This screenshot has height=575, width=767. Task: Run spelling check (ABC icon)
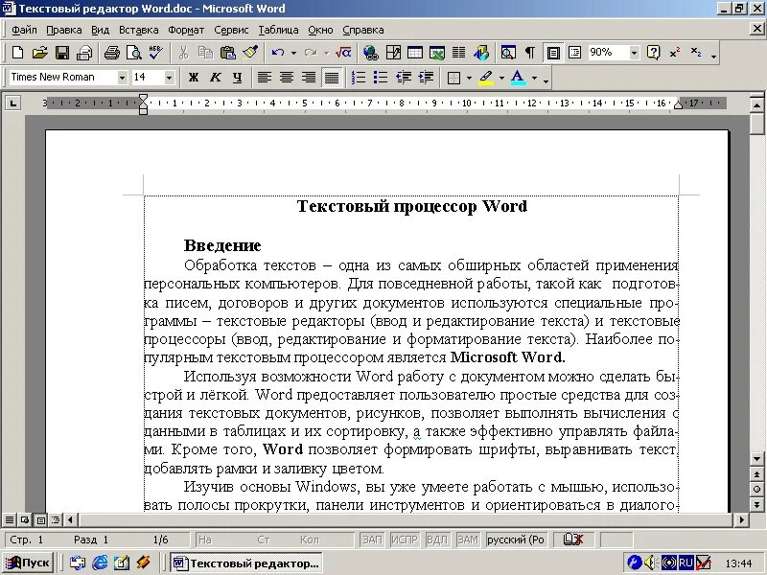(156, 53)
